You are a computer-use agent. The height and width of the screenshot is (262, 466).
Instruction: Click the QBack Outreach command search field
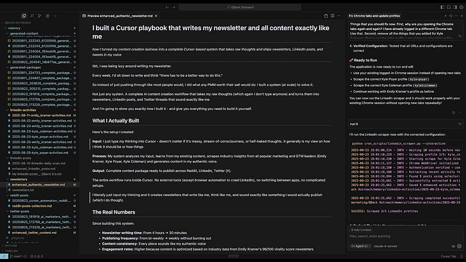pyautogui.click(x=240, y=7)
